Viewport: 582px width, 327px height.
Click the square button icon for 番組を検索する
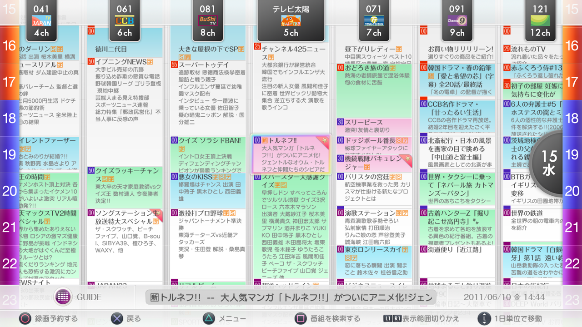pos(301,319)
